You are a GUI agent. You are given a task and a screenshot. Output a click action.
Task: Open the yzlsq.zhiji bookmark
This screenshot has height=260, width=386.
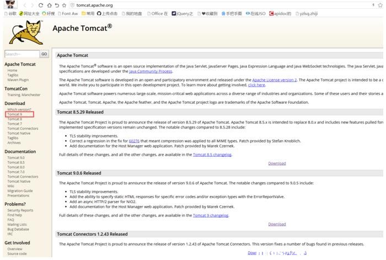tap(307, 14)
